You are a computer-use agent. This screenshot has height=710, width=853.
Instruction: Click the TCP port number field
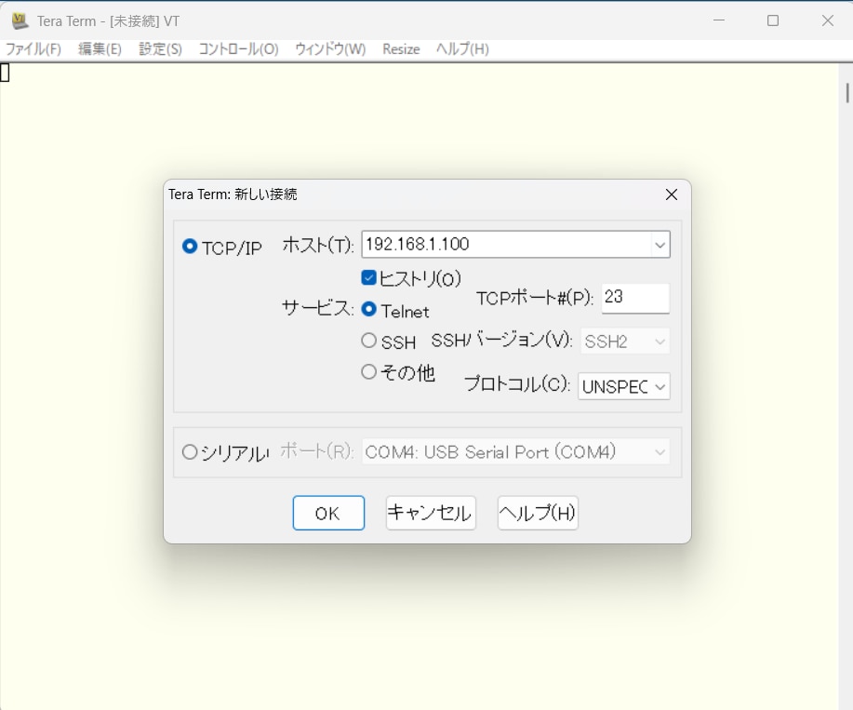click(634, 299)
